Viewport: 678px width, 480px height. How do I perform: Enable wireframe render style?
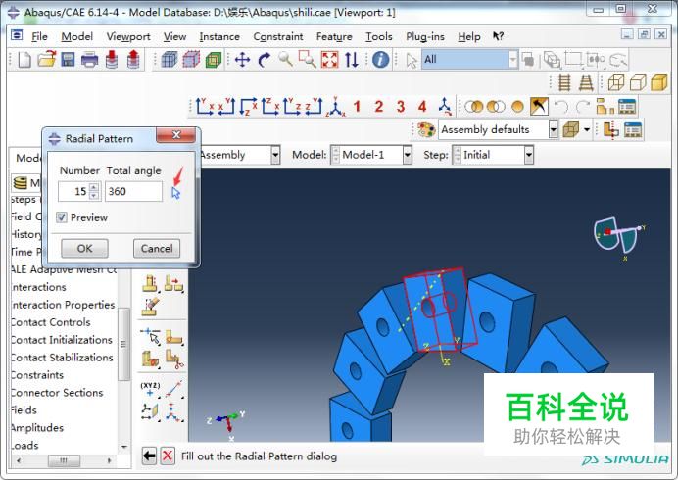[616, 82]
